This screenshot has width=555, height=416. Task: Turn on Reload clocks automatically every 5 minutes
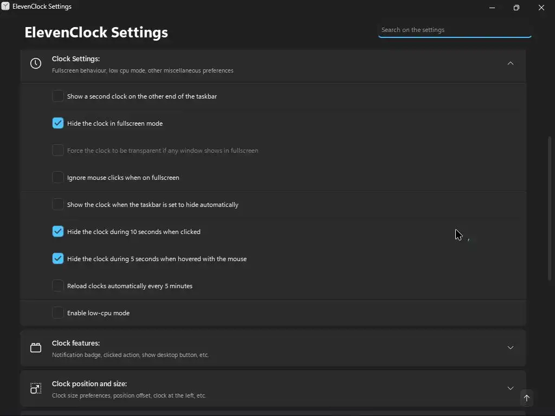pyautogui.click(x=58, y=286)
